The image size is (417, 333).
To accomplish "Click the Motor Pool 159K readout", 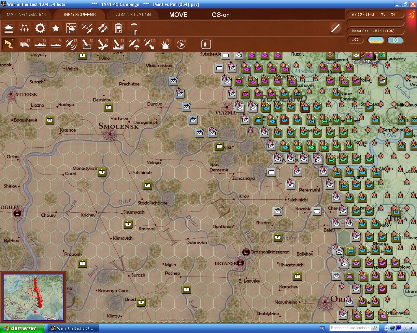I will pos(375,31).
